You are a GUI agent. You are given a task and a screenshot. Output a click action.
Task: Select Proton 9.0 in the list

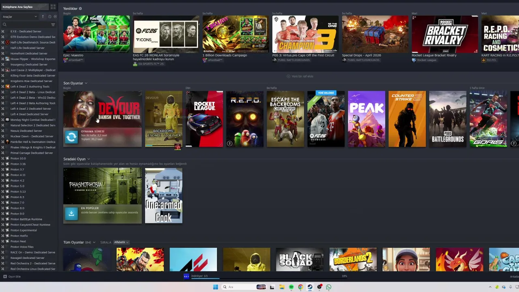coord(17,213)
